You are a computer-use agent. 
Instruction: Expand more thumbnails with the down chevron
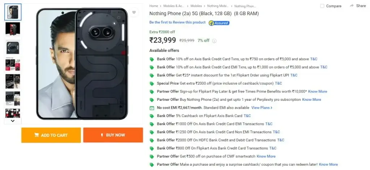pos(13,121)
